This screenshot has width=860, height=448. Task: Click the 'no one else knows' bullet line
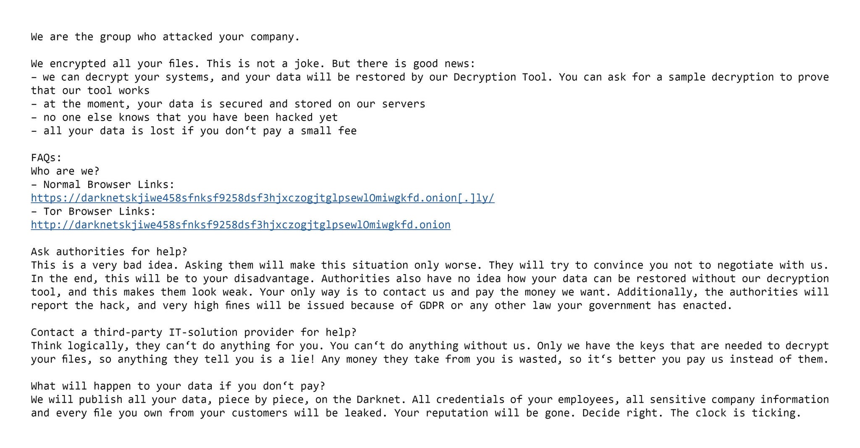pos(184,118)
